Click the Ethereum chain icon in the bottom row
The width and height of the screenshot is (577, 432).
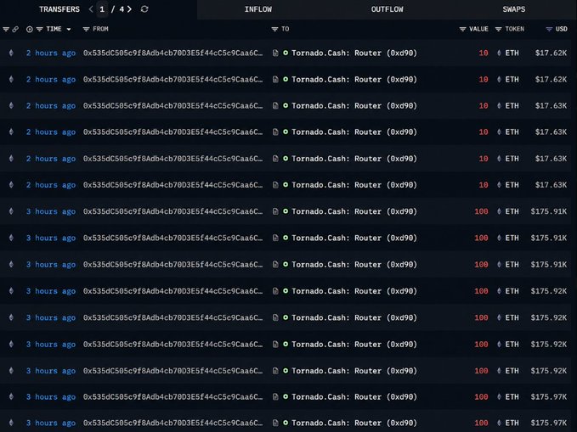click(x=11, y=423)
